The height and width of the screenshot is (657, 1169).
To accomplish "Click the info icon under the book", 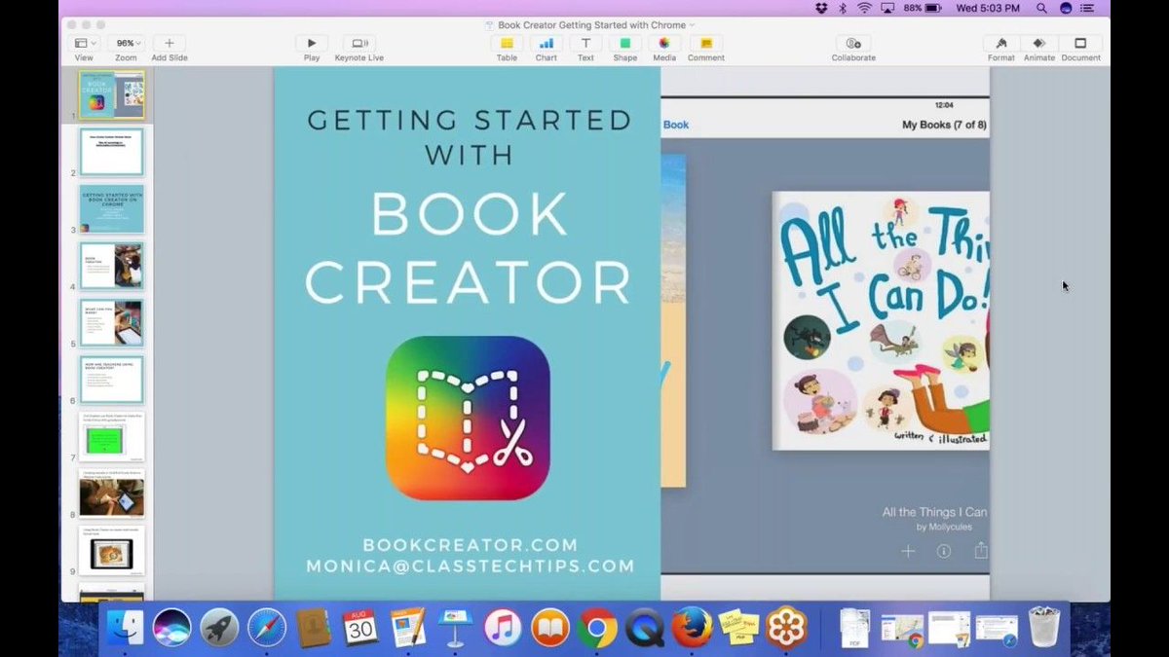I will [943, 551].
